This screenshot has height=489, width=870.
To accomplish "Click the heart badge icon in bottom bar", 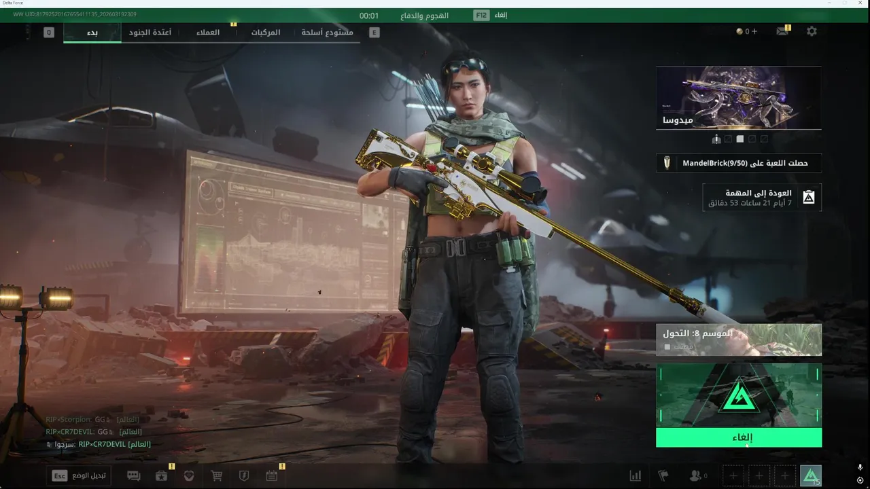I will pyautogui.click(x=189, y=476).
